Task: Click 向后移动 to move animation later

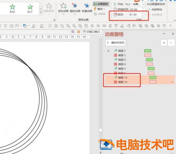Action: (x=155, y=15)
